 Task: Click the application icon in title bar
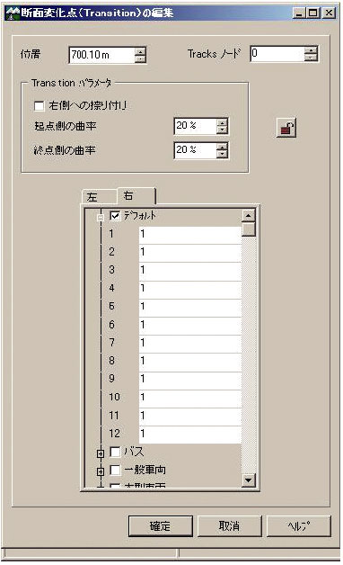13,13
